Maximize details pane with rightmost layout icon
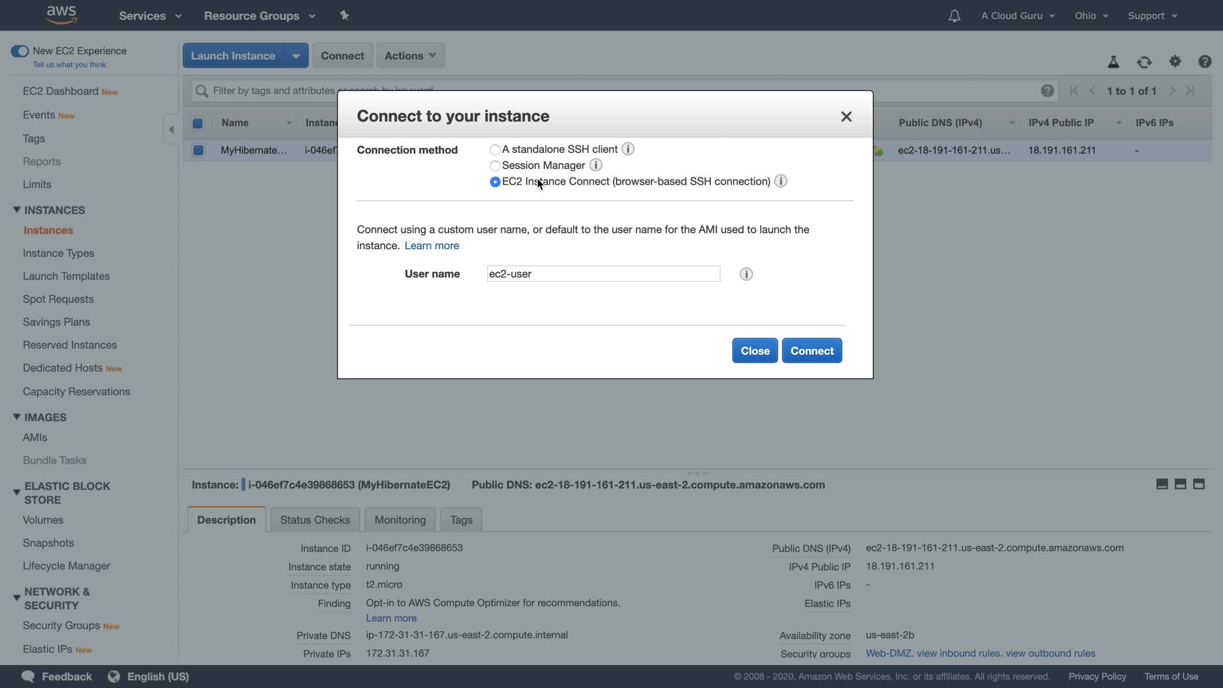The height and width of the screenshot is (688, 1223). click(x=1199, y=484)
